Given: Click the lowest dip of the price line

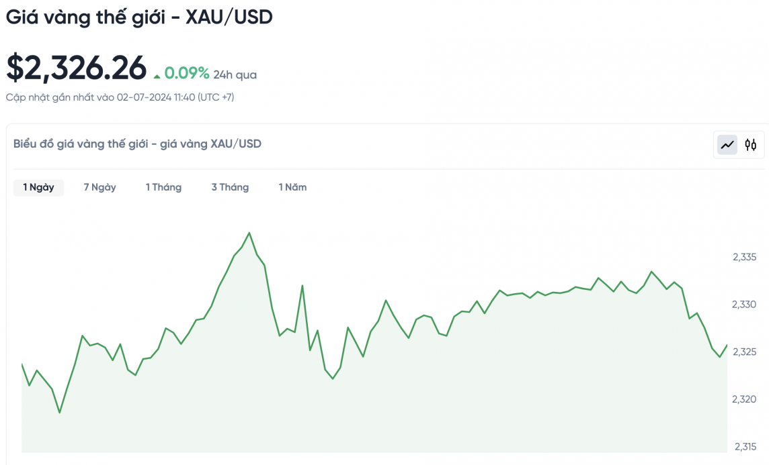Looking at the screenshot, I should click(59, 413).
